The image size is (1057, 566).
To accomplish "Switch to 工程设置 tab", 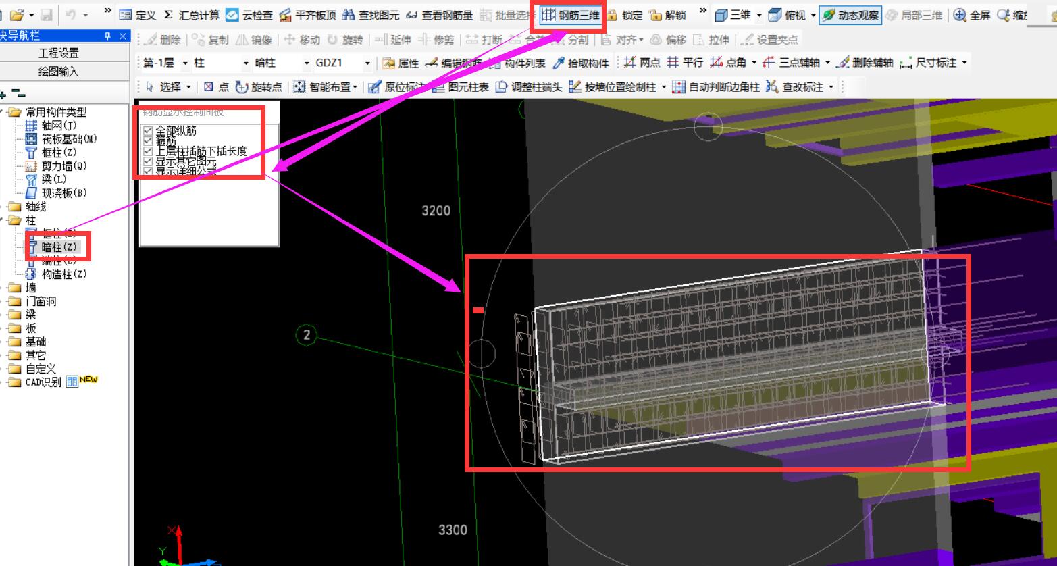I will [x=59, y=53].
